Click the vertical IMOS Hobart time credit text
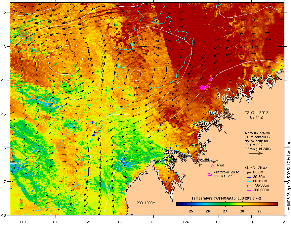Screen dimensions: 291x225 click(x=289, y=176)
